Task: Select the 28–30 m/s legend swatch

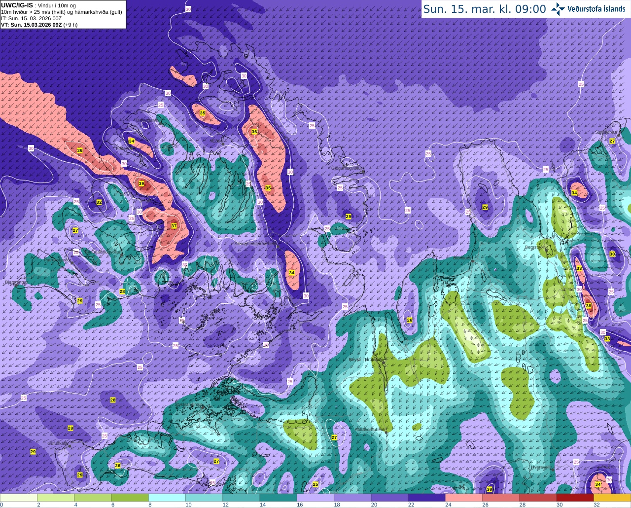Action: (538, 498)
